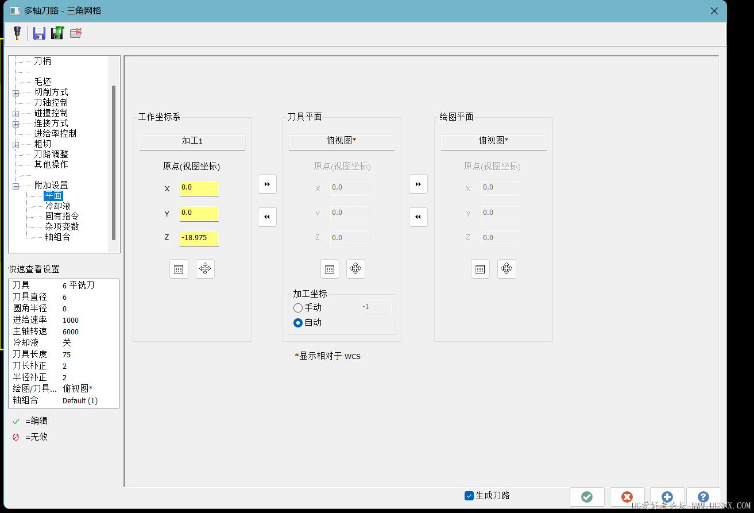Viewport: 754px width, 513px height.
Task: Click the WCS origin Y field
Action: coord(199,214)
